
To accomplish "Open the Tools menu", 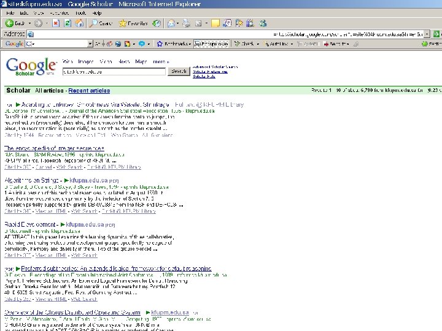I will pyautogui.click(x=80, y=13).
